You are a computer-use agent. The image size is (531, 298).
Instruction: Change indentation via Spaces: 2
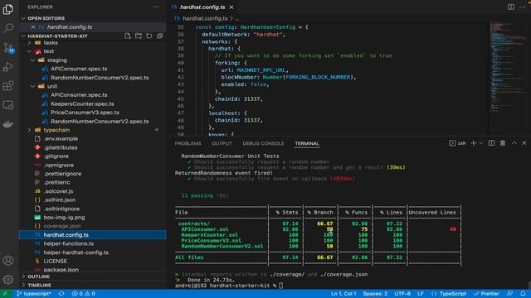click(375, 294)
